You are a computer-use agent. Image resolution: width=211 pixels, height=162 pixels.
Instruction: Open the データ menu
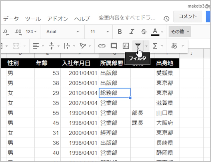pos(11,18)
